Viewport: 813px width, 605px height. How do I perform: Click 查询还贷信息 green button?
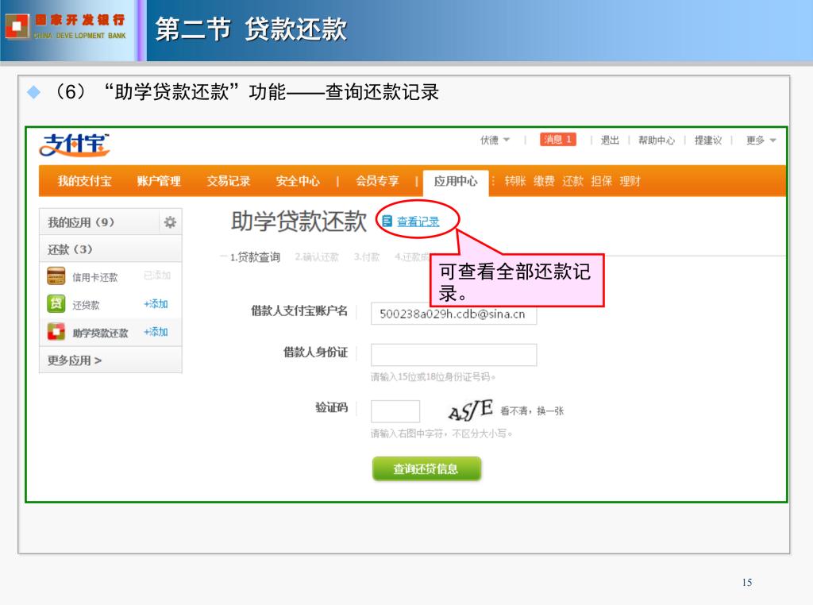(x=426, y=468)
